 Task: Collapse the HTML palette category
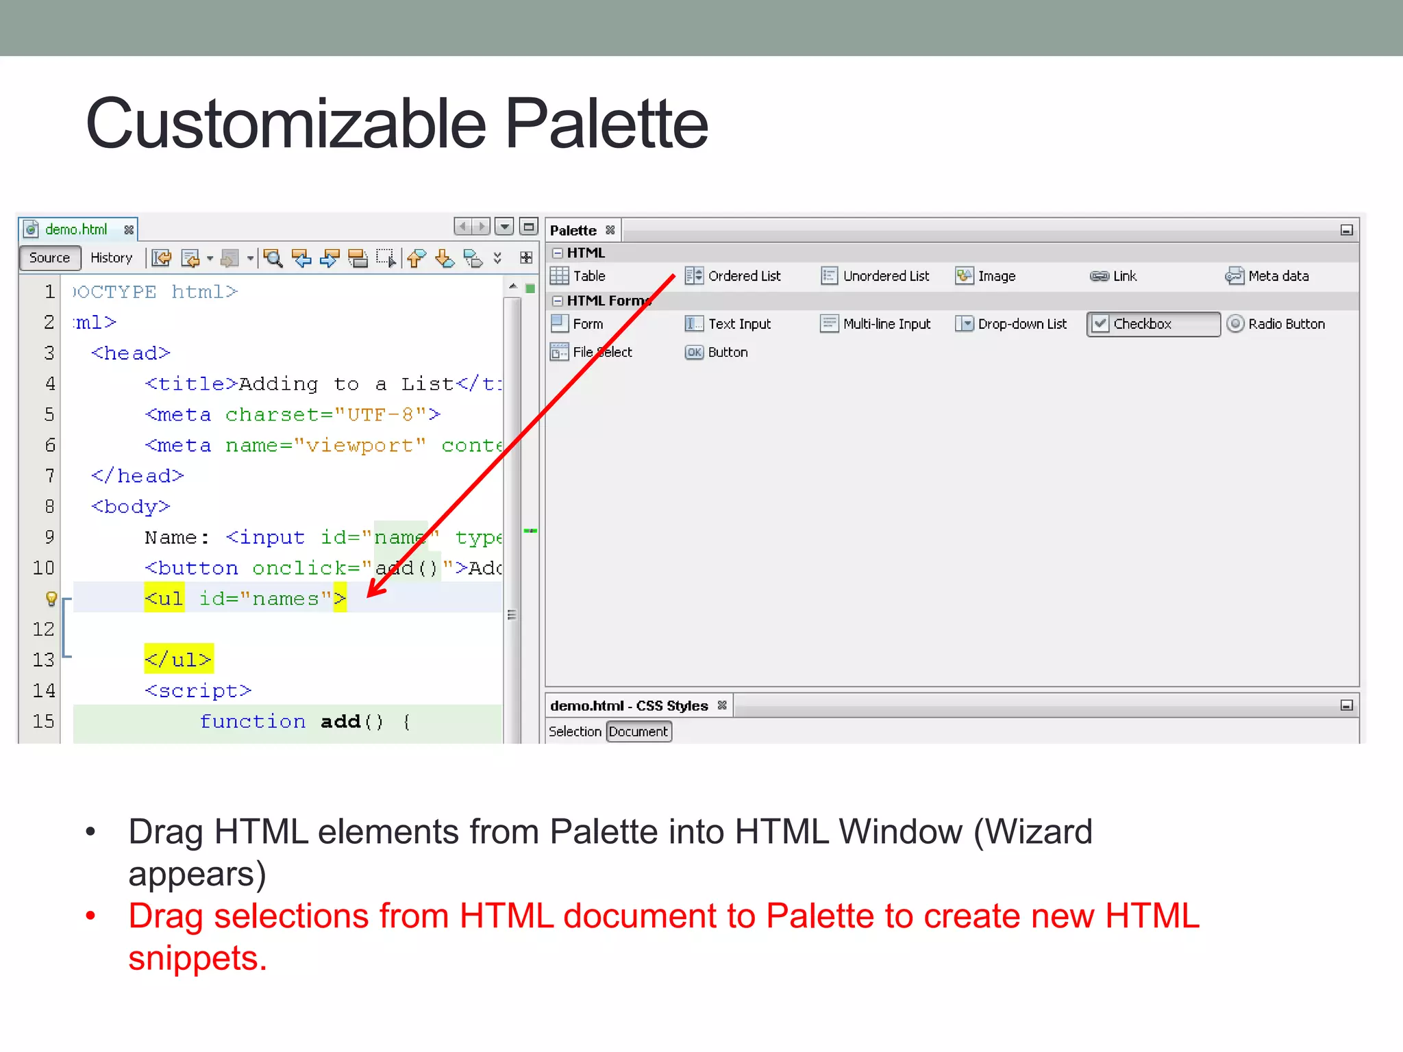tap(558, 253)
